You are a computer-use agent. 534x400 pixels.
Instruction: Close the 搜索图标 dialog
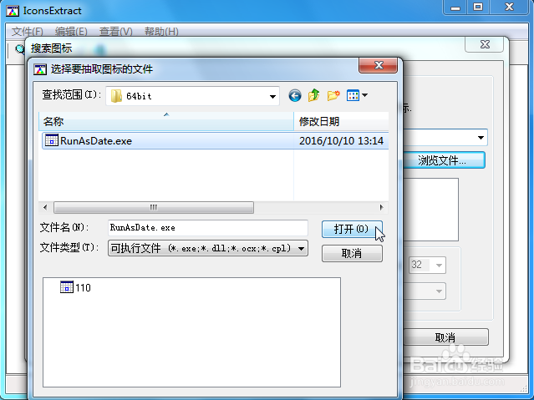(x=485, y=44)
